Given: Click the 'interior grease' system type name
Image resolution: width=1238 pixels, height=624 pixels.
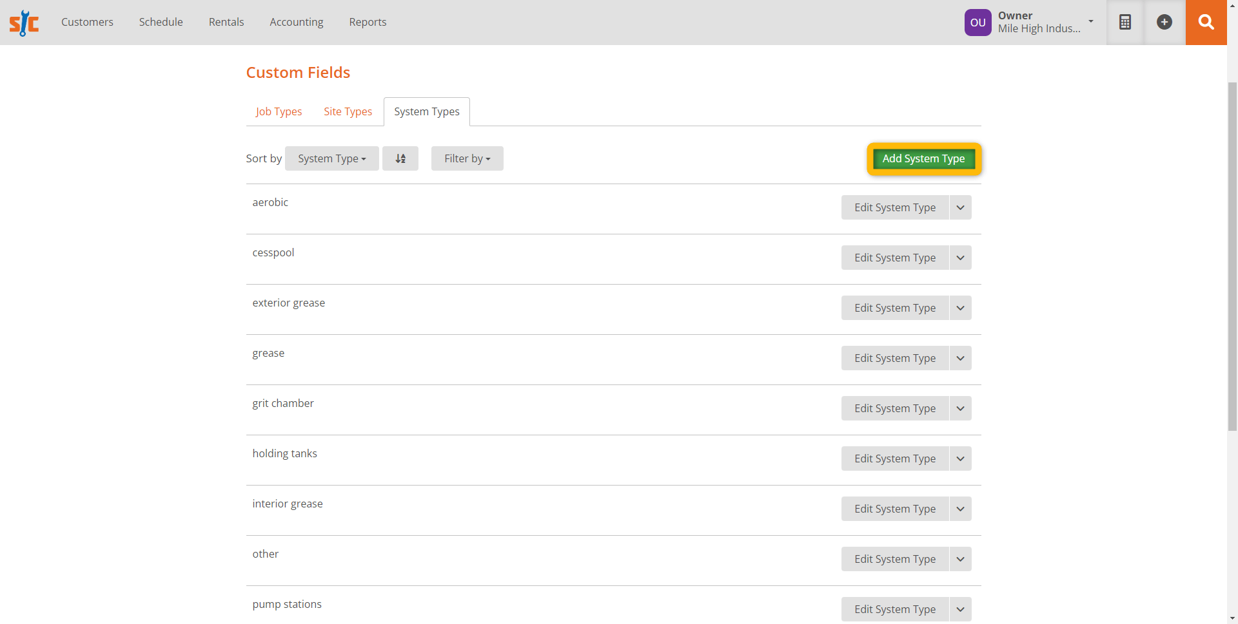Looking at the screenshot, I should [x=288, y=504].
